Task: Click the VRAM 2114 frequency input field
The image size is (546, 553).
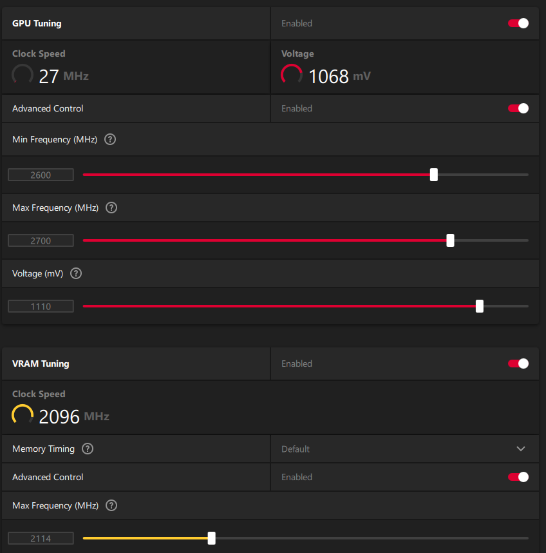Action: pyautogui.click(x=41, y=538)
